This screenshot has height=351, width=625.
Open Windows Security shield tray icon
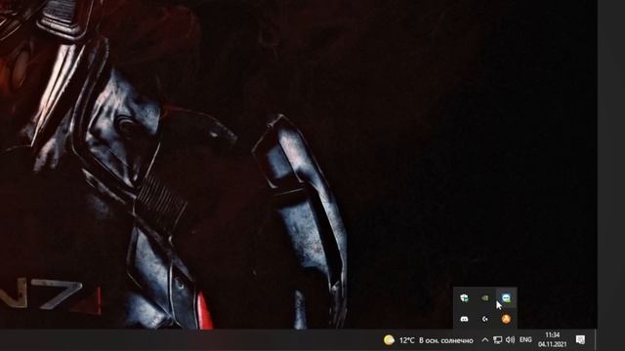click(464, 298)
